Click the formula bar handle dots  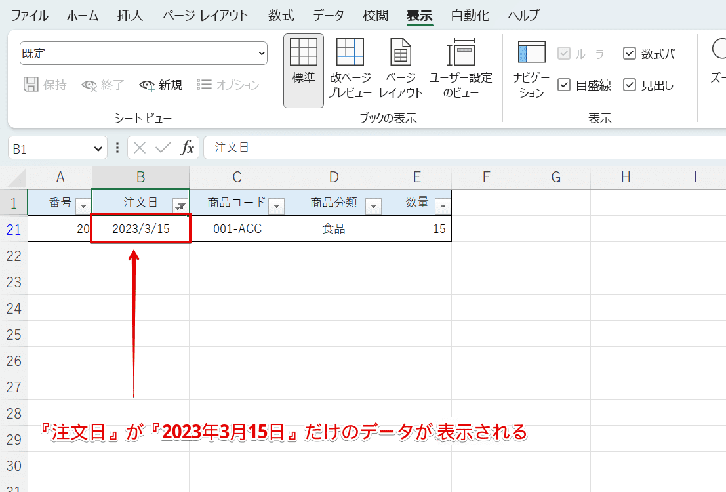click(x=117, y=148)
